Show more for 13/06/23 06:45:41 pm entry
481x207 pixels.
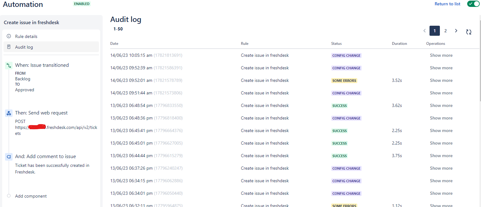441,130
